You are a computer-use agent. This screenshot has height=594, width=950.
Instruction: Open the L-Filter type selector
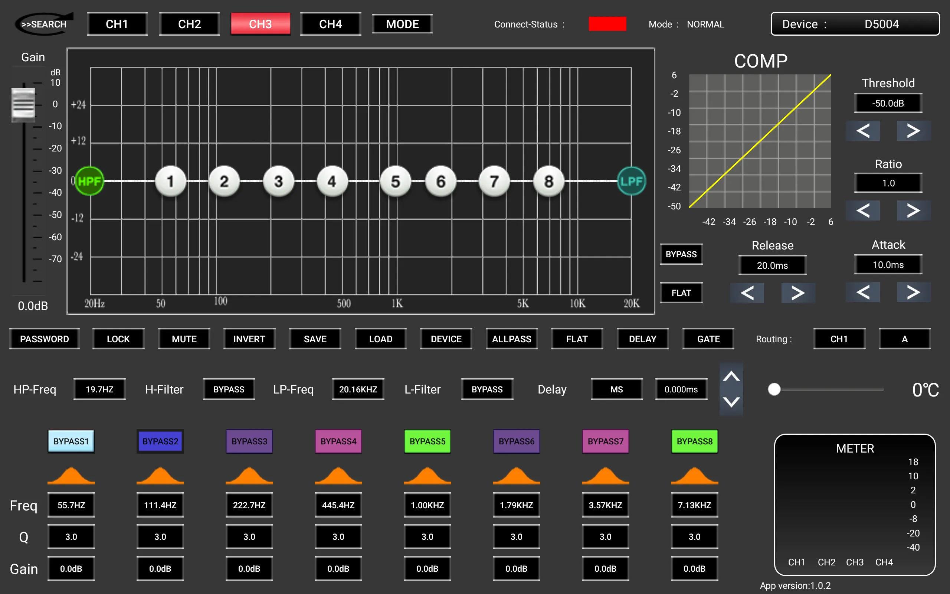tap(487, 389)
